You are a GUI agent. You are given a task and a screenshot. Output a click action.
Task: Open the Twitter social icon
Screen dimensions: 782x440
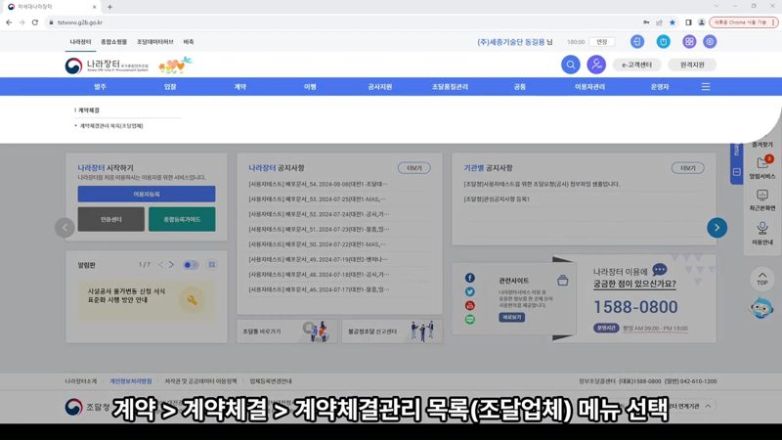[470, 291]
